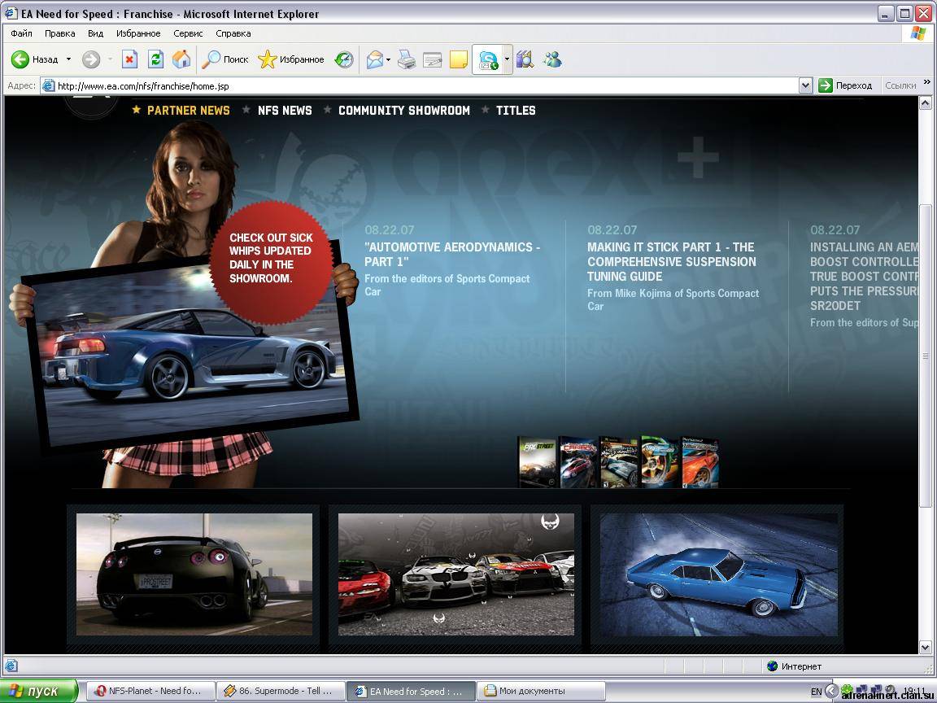
Task: Switch to 86. Supermode taskbar window
Action: pyautogui.click(x=282, y=691)
